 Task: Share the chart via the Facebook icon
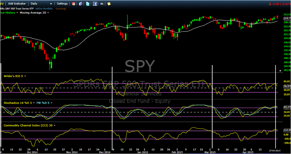point(95,4)
